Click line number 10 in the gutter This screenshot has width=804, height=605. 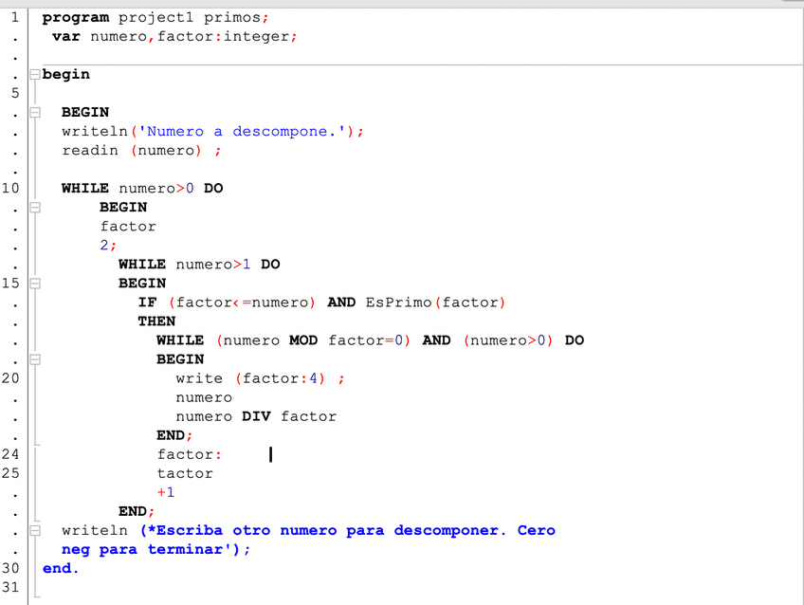point(11,188)
